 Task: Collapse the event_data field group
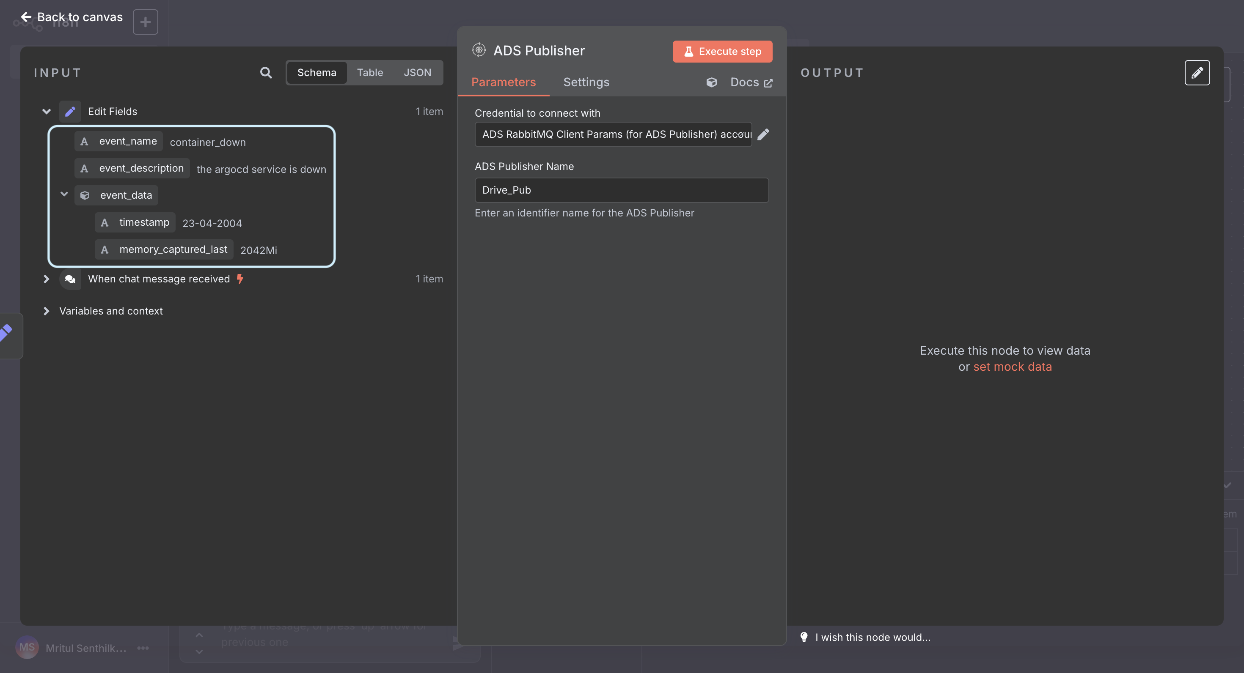(x=64, y=194)
